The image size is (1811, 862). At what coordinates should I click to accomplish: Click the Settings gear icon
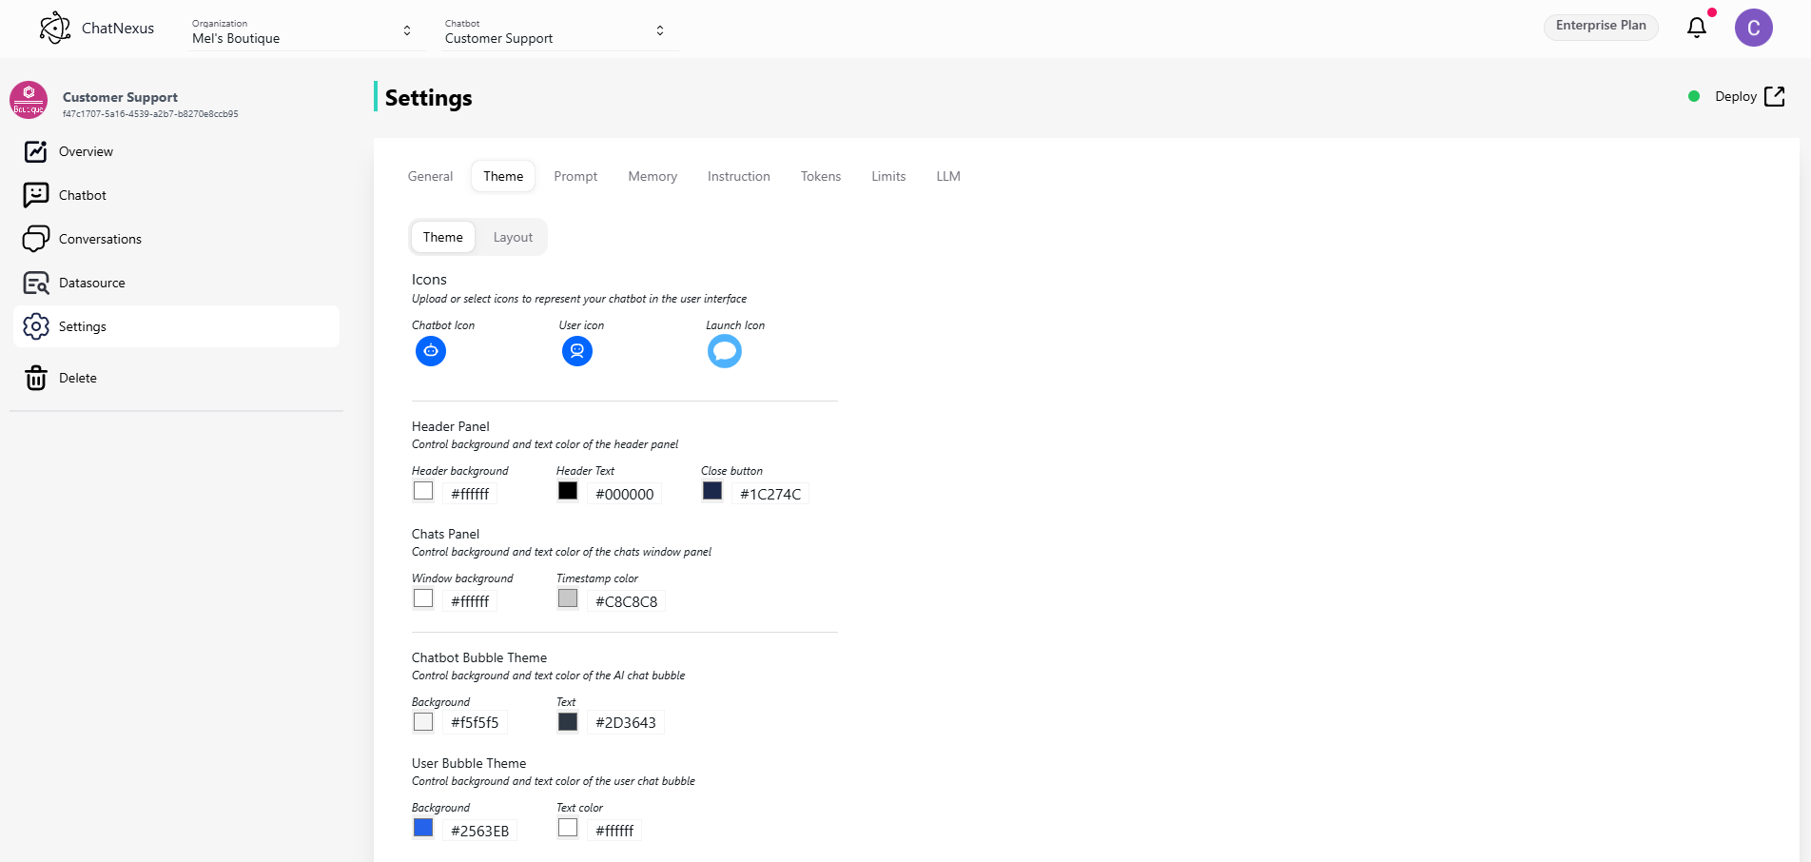pyautogui.click(x=36, y=326)
